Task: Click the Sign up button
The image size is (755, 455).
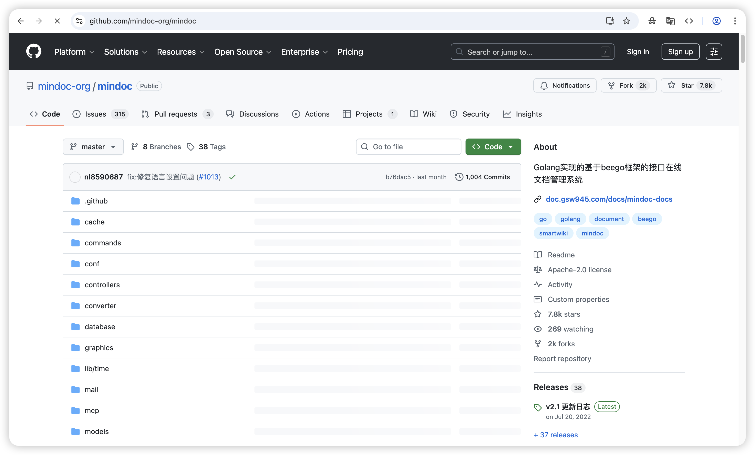Action: coord(680,52)
